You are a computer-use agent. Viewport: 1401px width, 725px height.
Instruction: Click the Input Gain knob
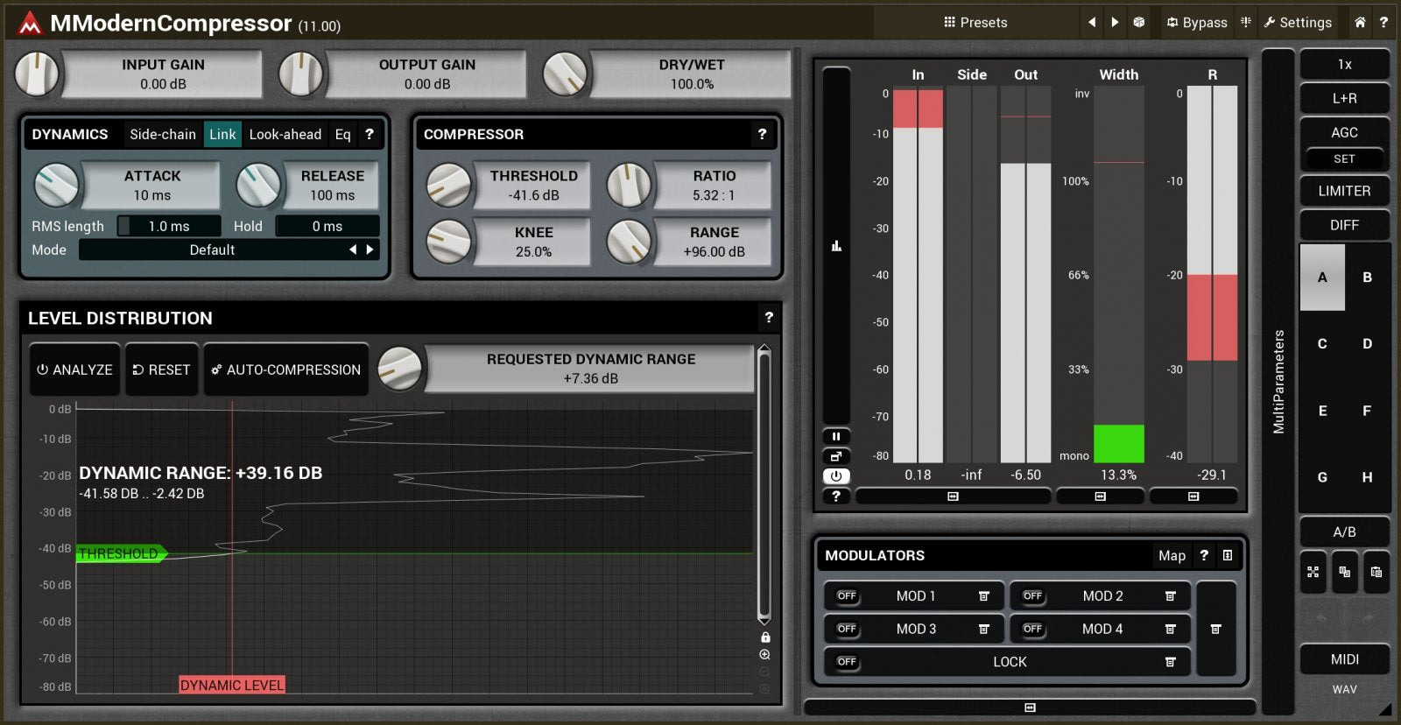pos(37,74)
